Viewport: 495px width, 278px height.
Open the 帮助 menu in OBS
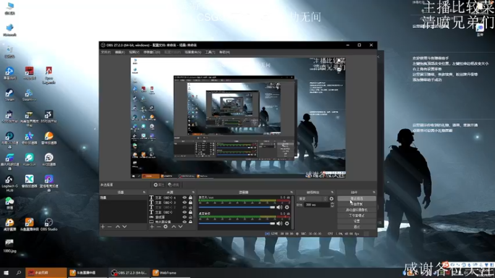(x=225, y=52)
